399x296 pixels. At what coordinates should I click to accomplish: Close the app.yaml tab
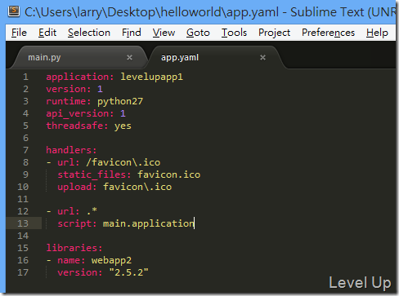pos(262,58)
